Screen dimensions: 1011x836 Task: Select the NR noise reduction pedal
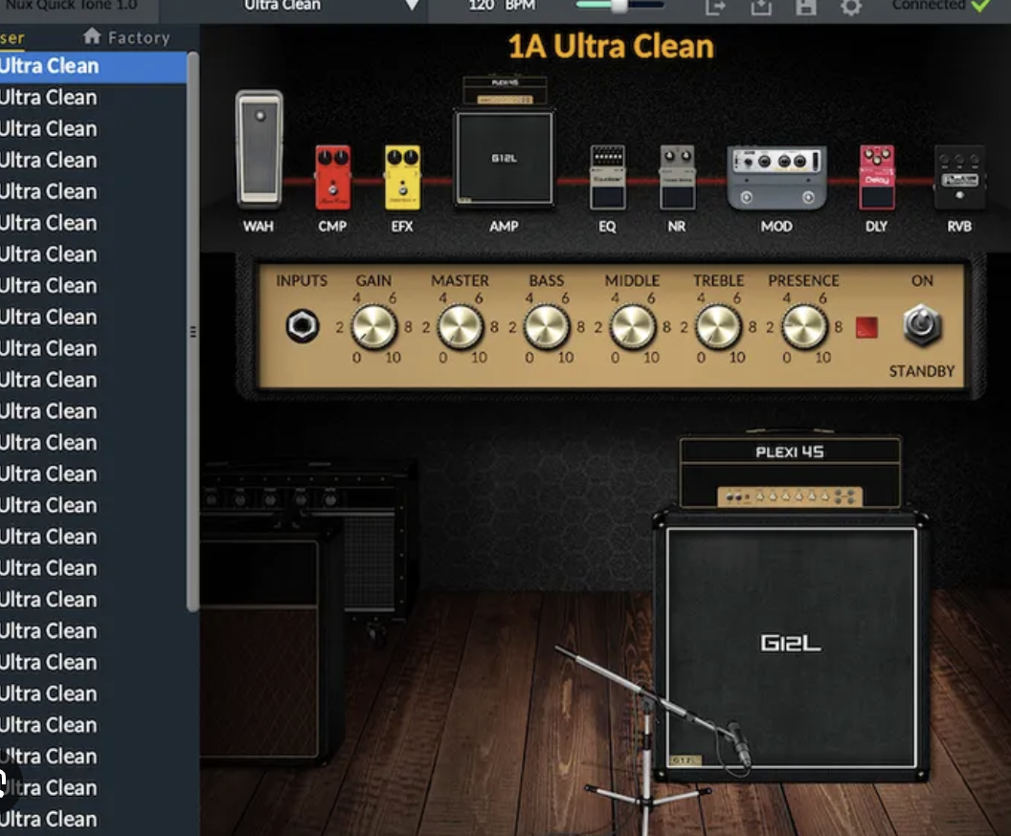click(x=677, y=177)
